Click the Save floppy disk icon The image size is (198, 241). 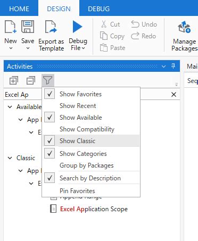(x=28, y=27)
